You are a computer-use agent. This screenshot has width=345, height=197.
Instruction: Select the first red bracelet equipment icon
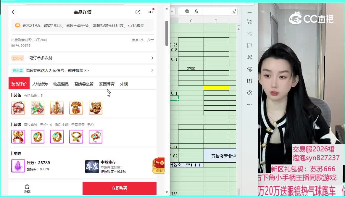[x=18, y=108]
